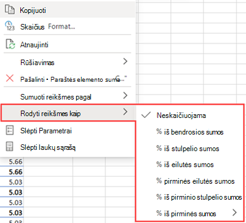Click the Slėpti Parametrai icon

(x=10, y=130)
